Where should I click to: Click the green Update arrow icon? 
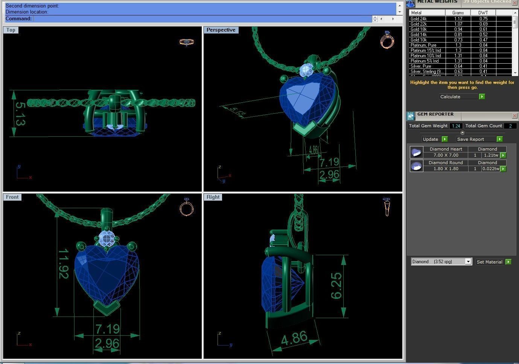coord(444,139)
